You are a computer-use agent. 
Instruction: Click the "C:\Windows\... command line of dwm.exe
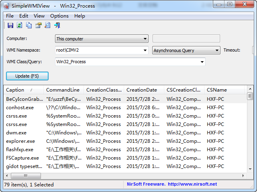click(x=64, y=133)
